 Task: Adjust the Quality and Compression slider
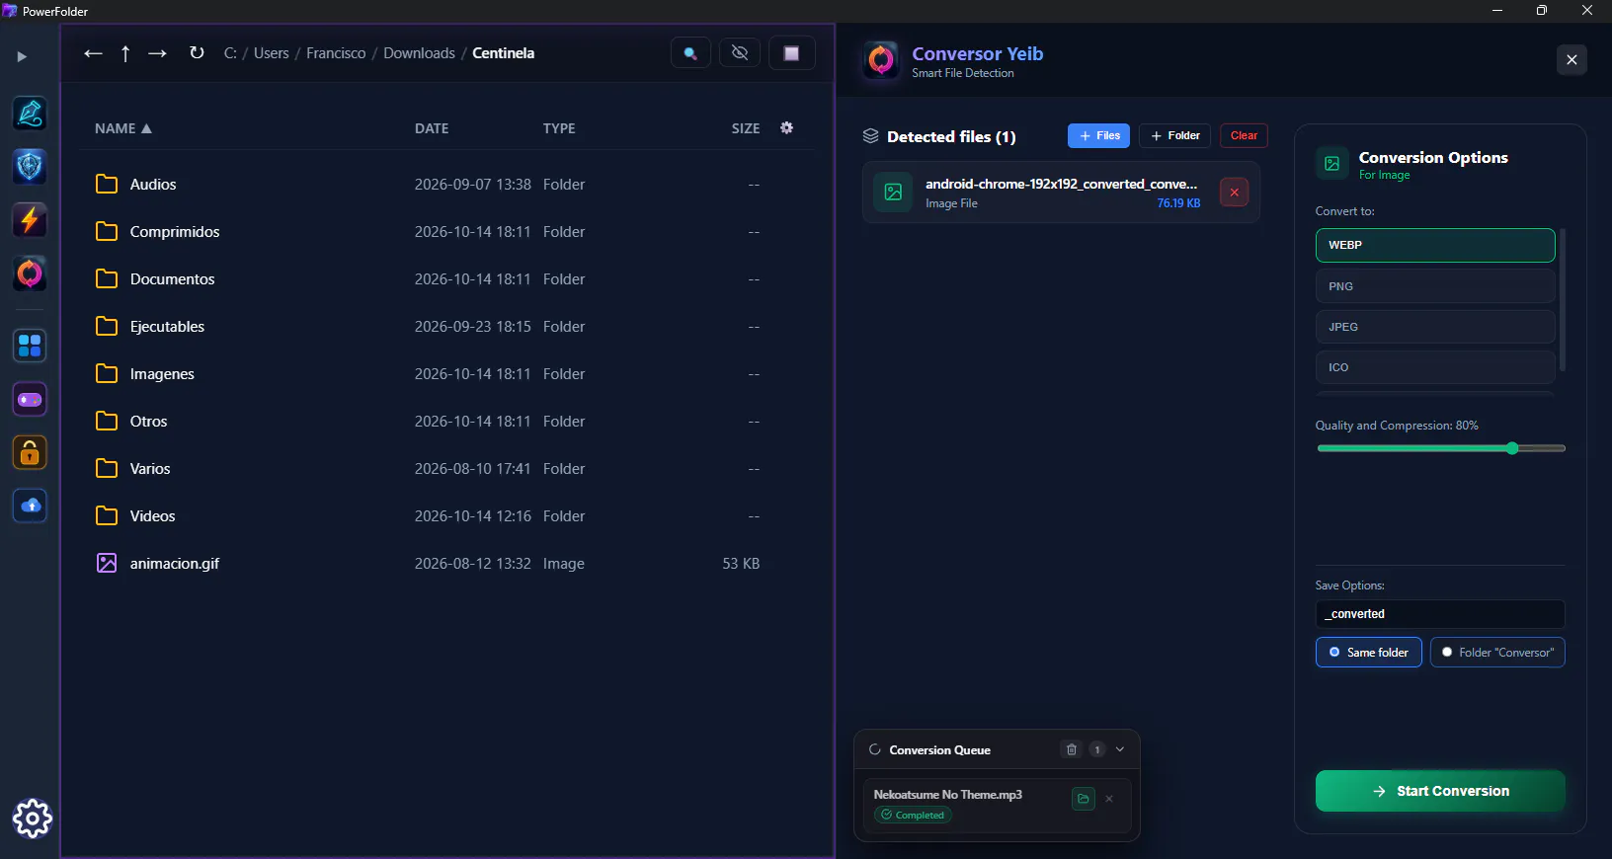pyautogui.click(x=1441, y=448)
